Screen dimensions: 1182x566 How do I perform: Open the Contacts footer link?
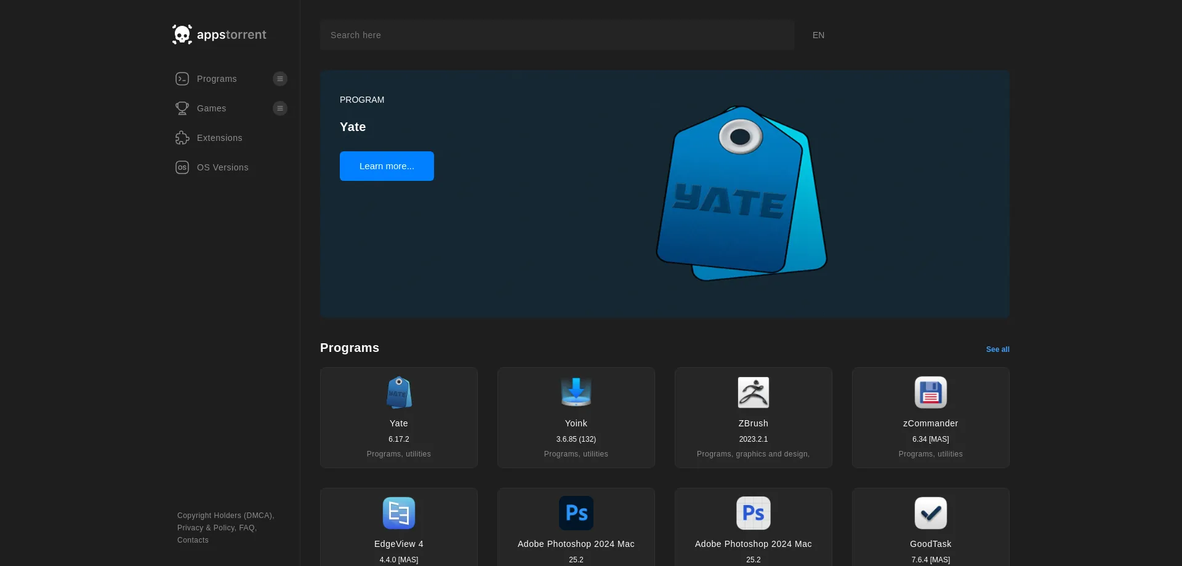(x=193, y=540)
